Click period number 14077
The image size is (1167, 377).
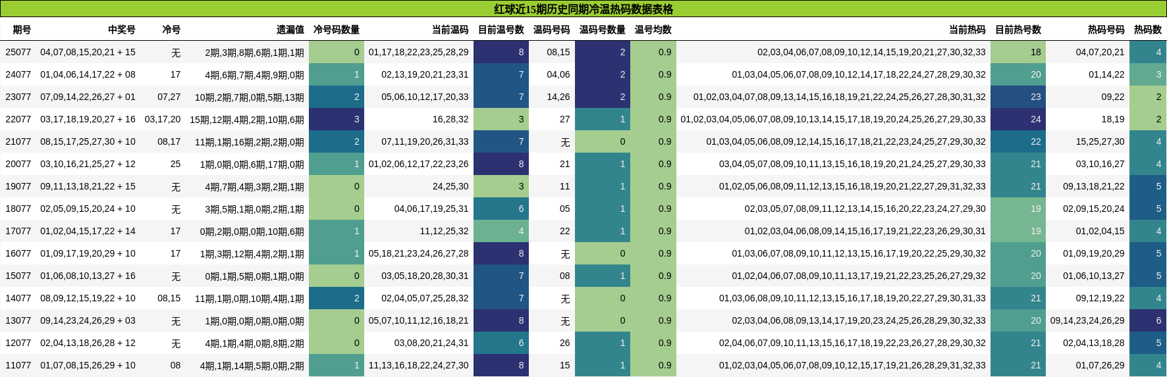pyautogui.click(x=18, y=298)
